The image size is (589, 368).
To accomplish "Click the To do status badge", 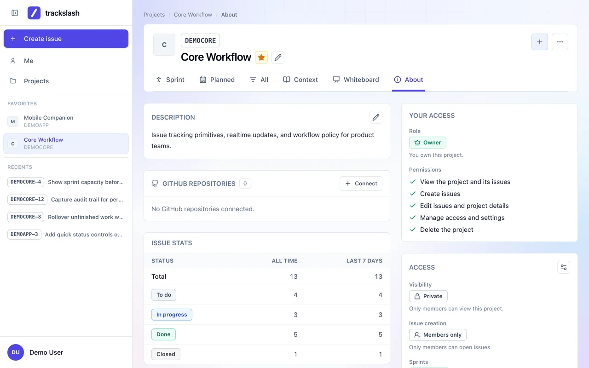I will pos(164,295).
